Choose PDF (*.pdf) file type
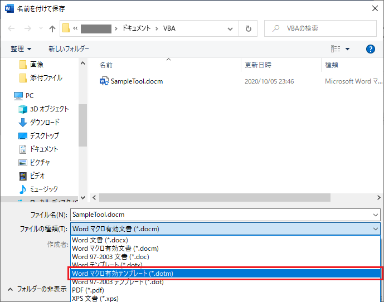The image size is (384, 302). (225, 290)
